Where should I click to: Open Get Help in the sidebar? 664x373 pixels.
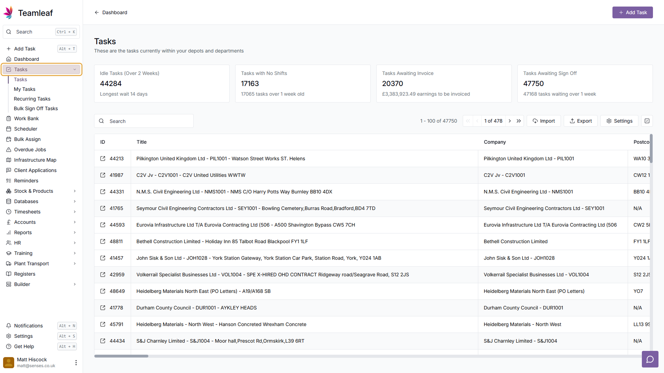tap(41, 346)
